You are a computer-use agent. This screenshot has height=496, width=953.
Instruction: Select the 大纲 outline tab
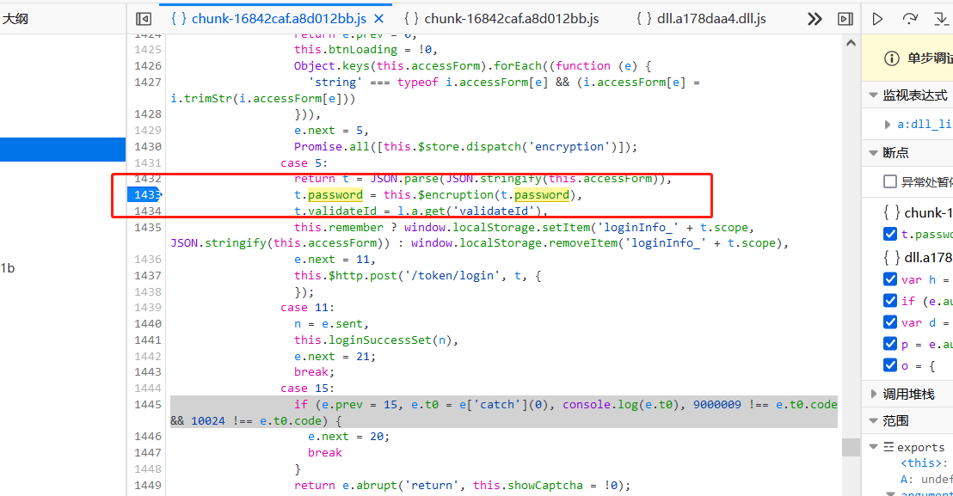point(15,18)
